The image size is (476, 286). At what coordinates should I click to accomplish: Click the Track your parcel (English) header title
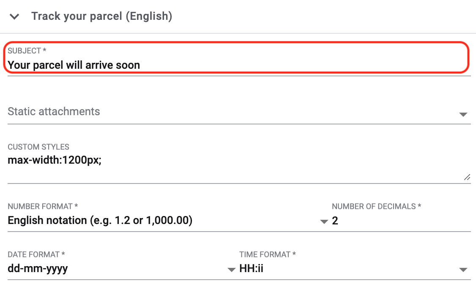(x=101, y=16)
